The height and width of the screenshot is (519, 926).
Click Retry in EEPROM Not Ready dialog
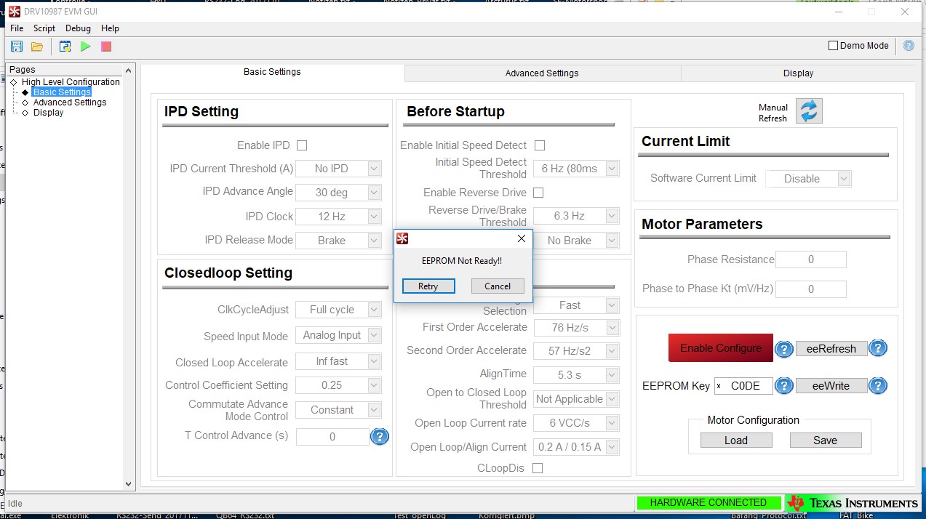(x=428, y=286)
